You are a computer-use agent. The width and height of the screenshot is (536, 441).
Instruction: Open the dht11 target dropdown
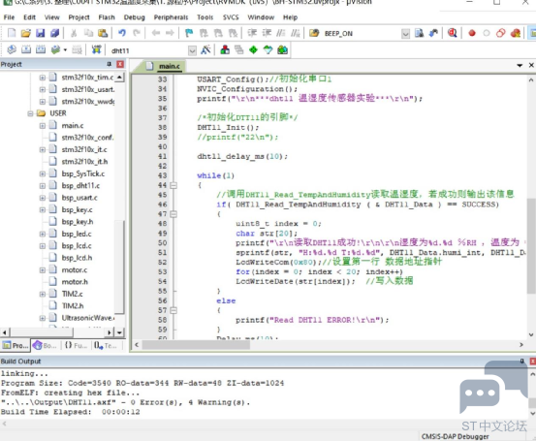point(193,50)
